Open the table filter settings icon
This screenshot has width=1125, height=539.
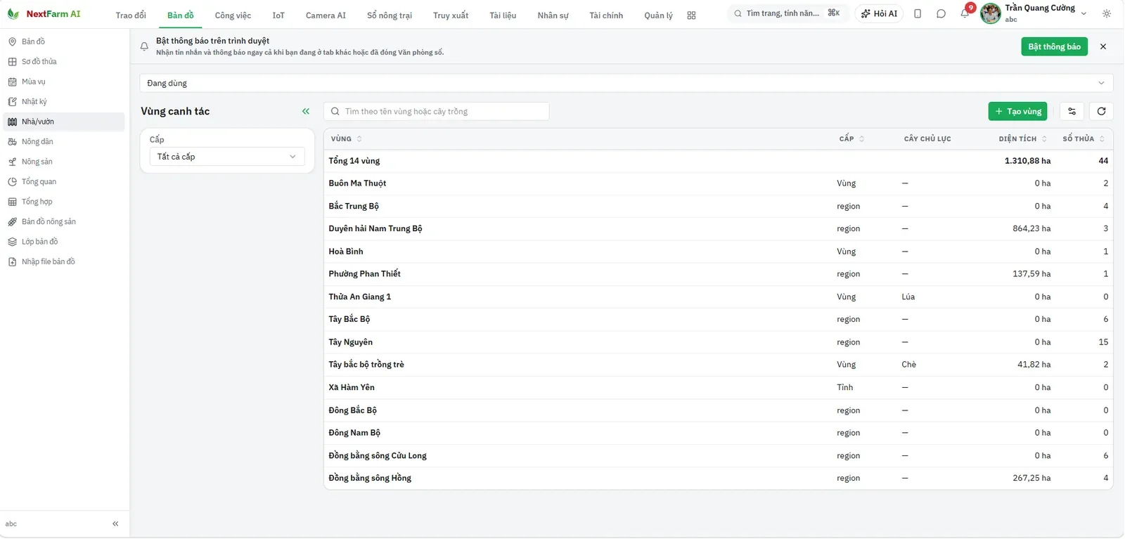pyautogui.click(x=1072, y=111)
